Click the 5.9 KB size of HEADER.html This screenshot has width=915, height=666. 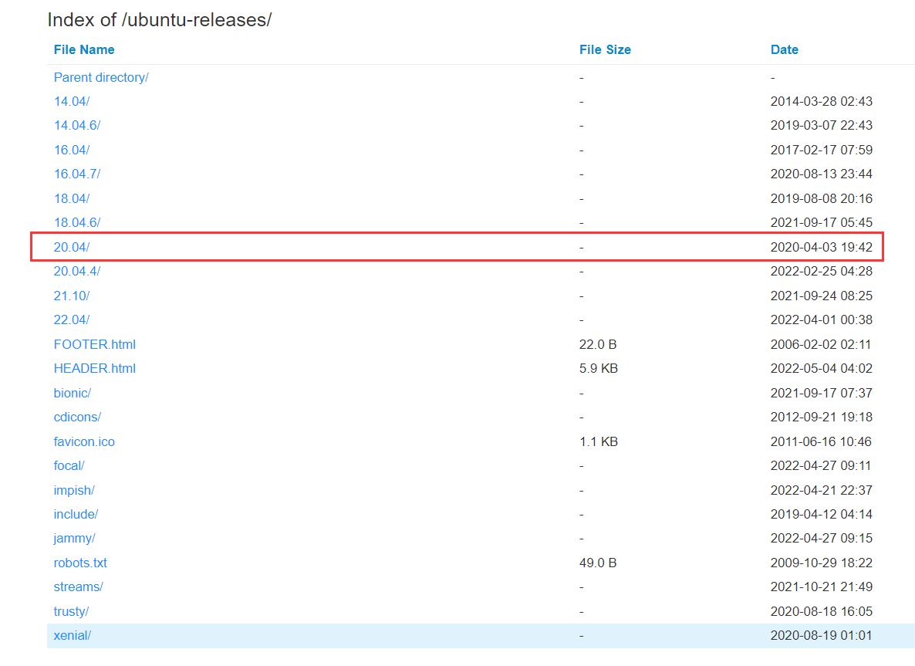coord(598,368)
